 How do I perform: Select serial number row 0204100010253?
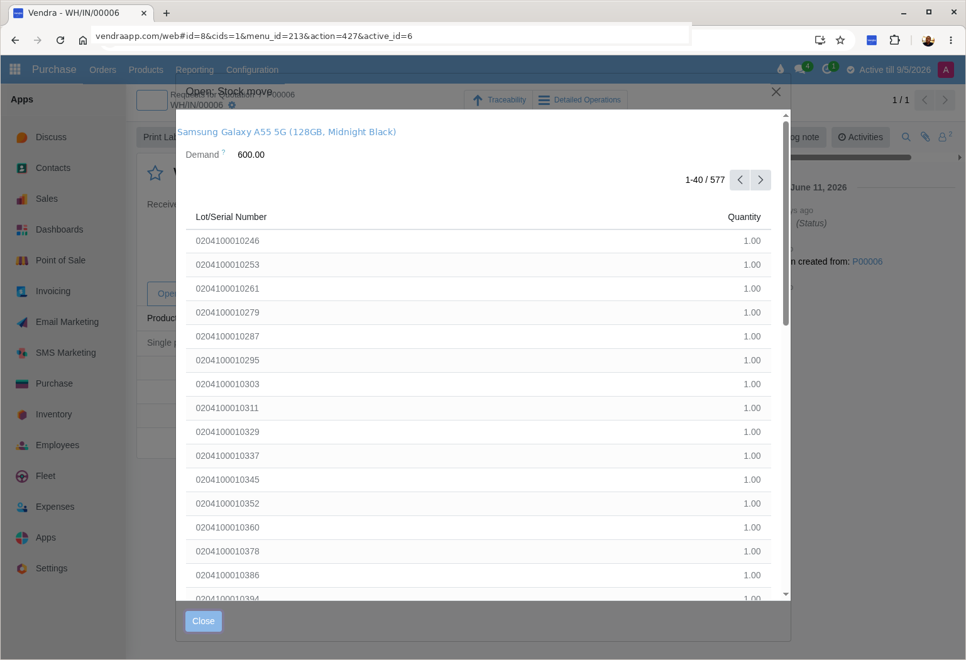coord(478,265)
